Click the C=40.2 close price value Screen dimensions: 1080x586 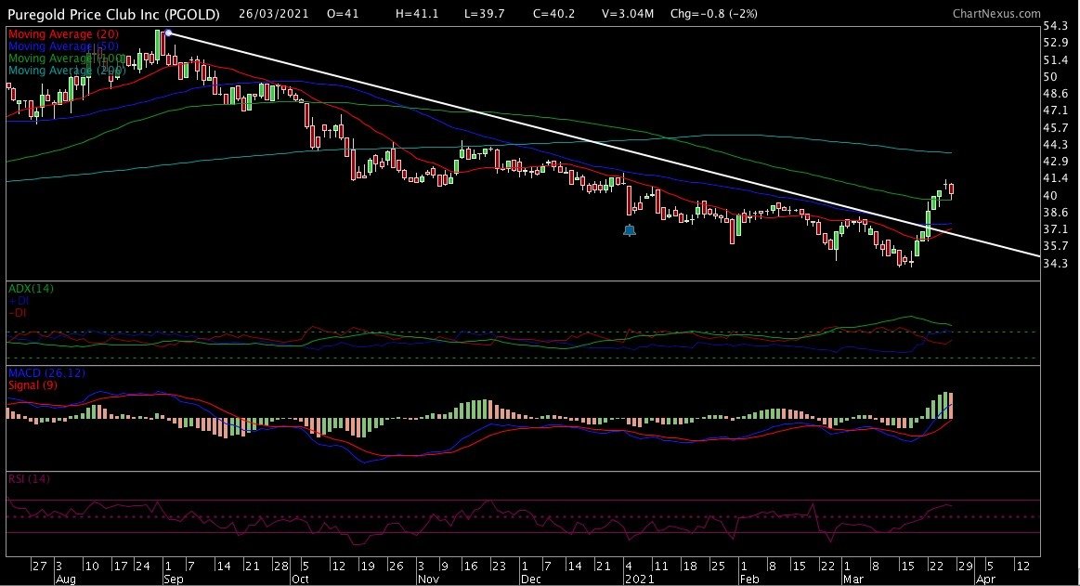coord(553,13)
